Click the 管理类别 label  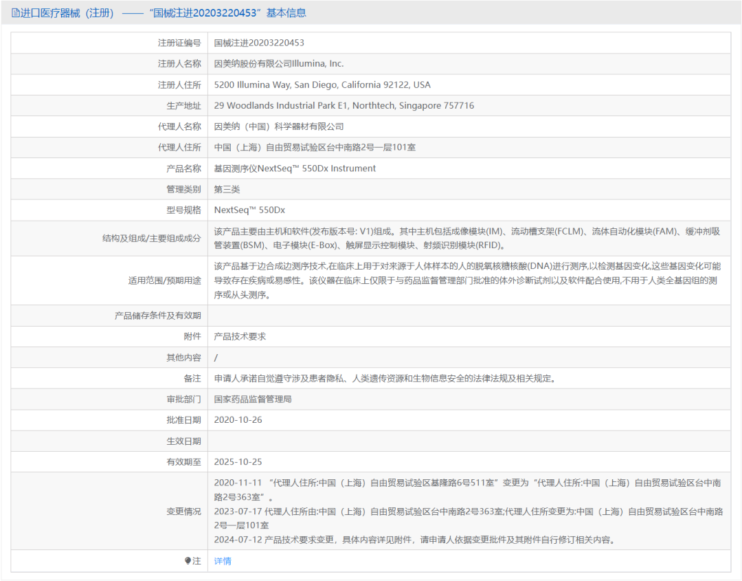coord(183,189)
